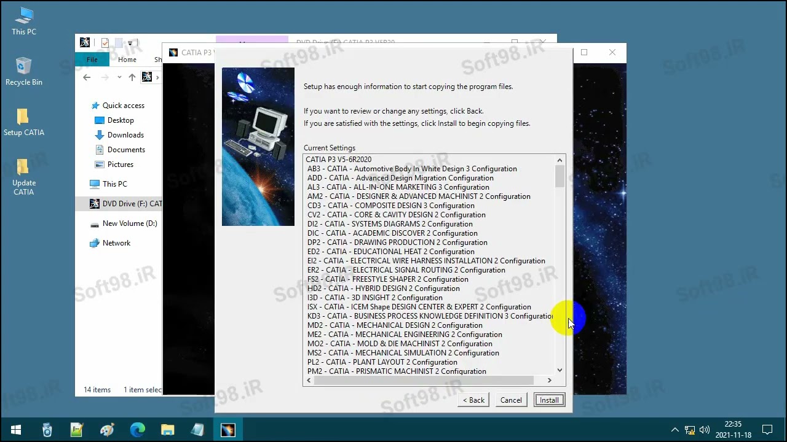Click the horizontal scrollbar left arrow
The image size is (787, 442).
309,381
